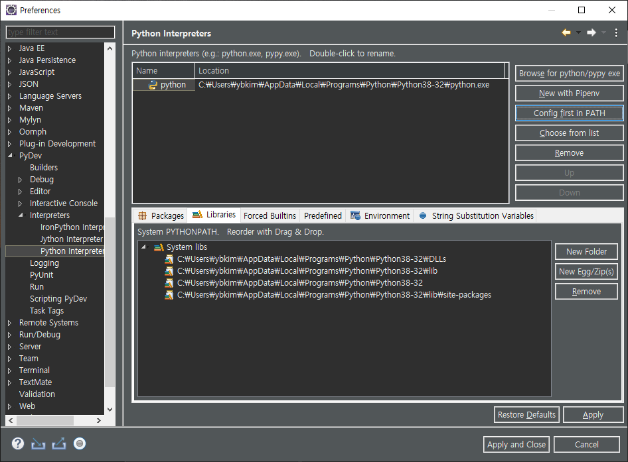Click the New Folder button
628x462 pixels.
point(586,252)
